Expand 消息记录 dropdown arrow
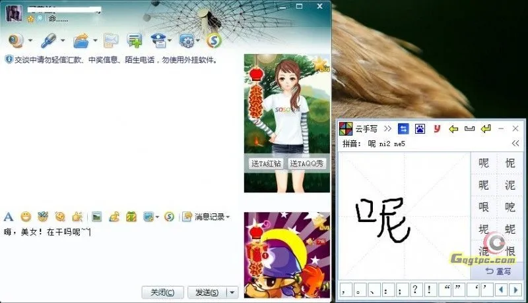This screenshot has height=303, width=528. [228, 217]
